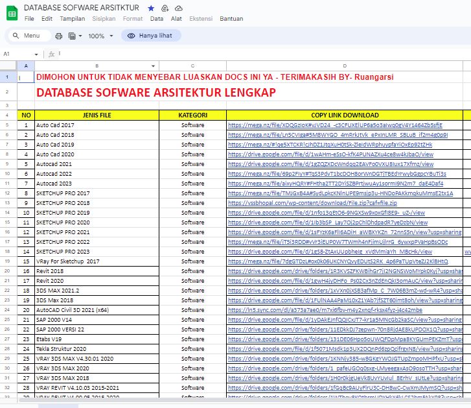Open Revit 2018 download link
This screenshot has height=408, width=471.
click(x=345, y=271)
